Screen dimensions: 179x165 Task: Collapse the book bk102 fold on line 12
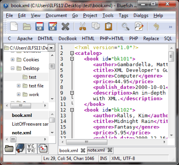point(72,110)
